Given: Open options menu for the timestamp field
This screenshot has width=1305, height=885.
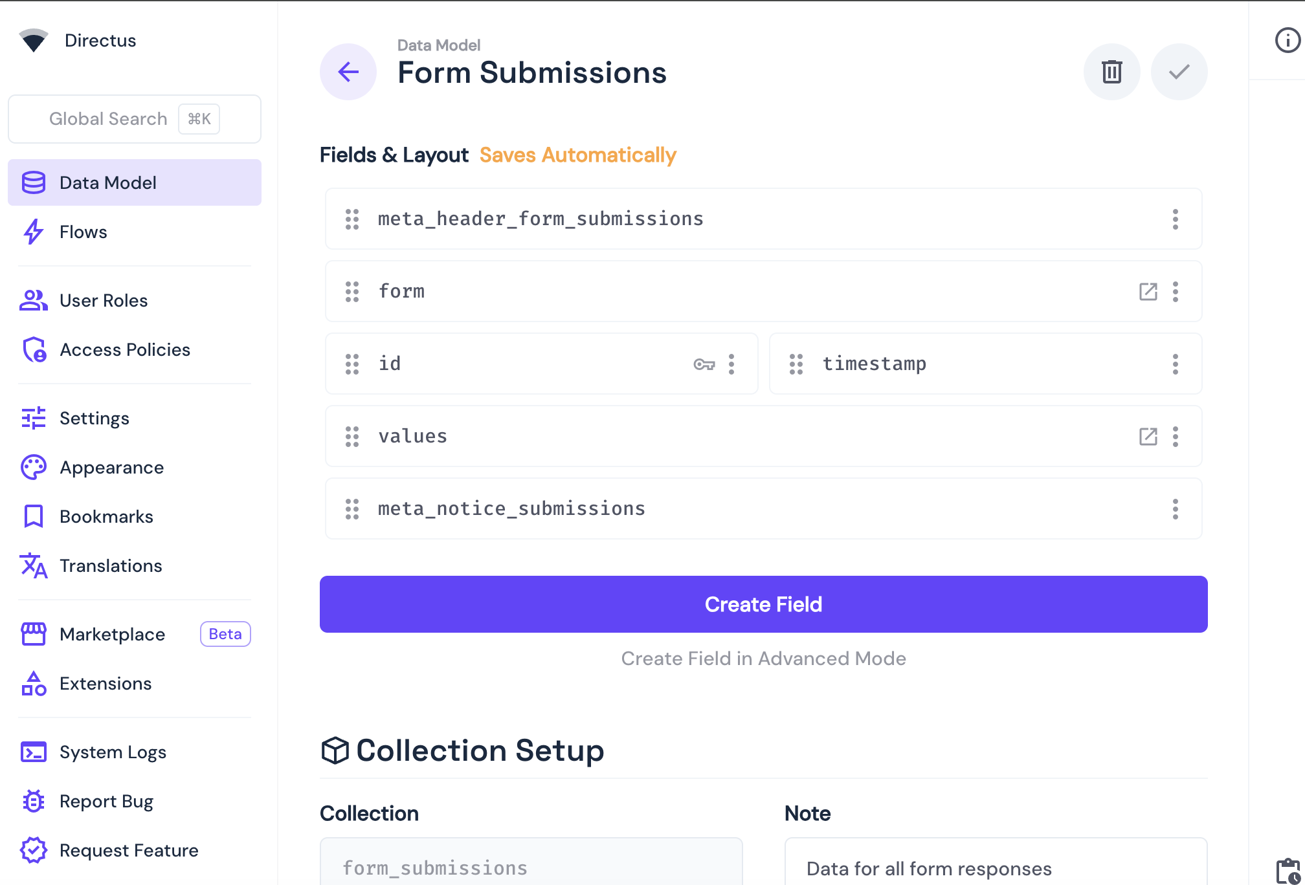Looking at the screenshot, I should coord(1176,364).
